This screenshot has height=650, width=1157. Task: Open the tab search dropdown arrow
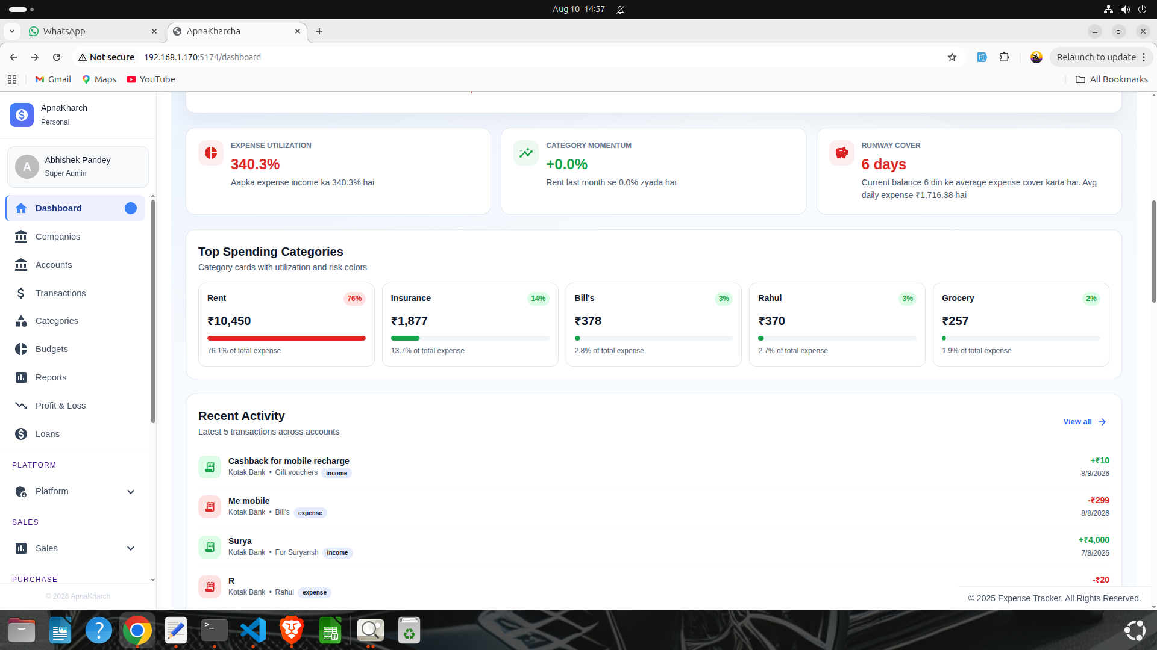point(12,31)
